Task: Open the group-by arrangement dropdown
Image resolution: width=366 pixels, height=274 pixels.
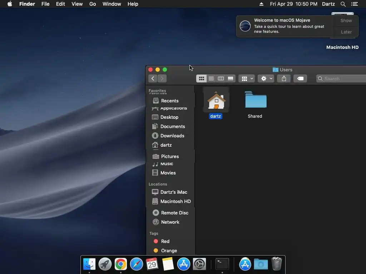Action: (x=247, y=78)
